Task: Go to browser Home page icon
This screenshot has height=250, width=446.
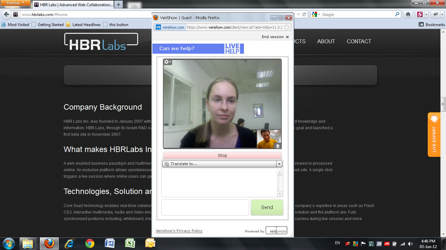Action: click(408, 14)
